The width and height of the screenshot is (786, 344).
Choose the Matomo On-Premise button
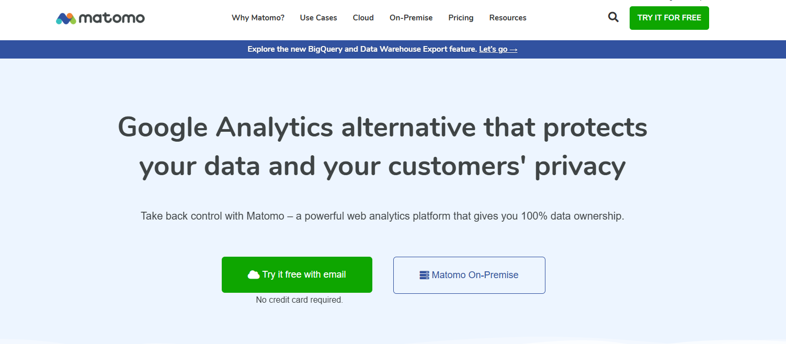pos(469,275)
